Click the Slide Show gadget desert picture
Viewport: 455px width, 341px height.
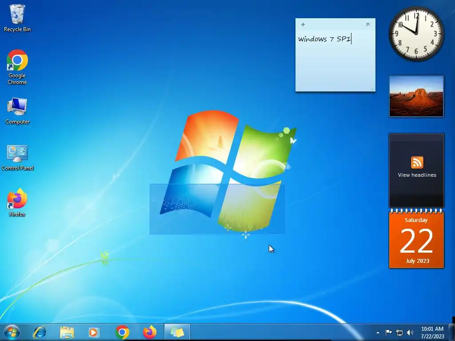(416, 96)
